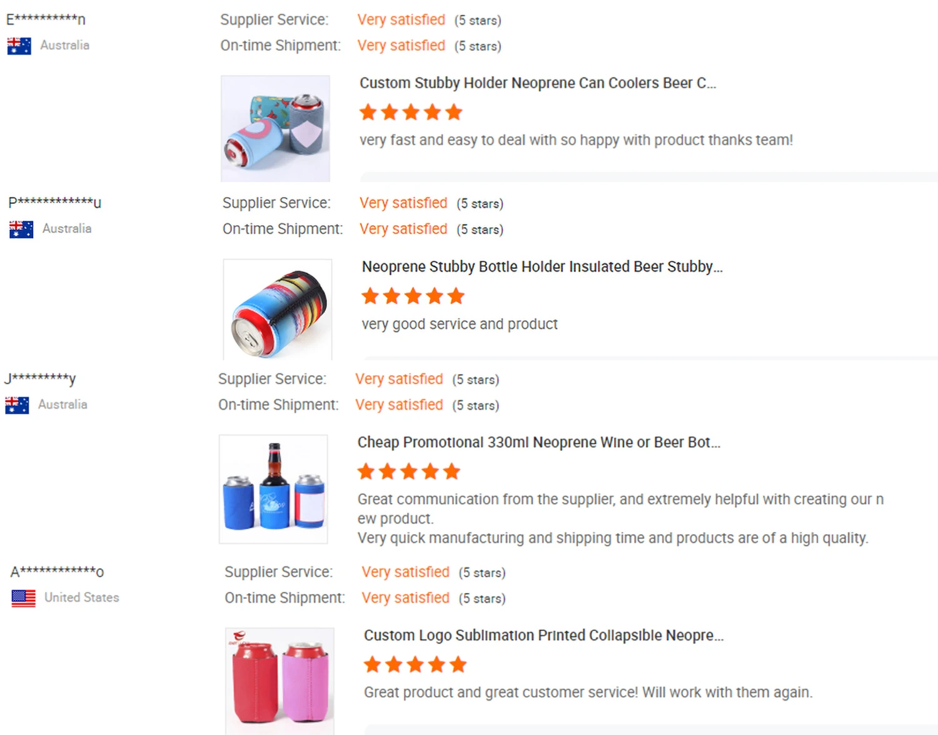Open the Neoprene Stubby Bottle Holder Insulated product link

tap(542, 266)
